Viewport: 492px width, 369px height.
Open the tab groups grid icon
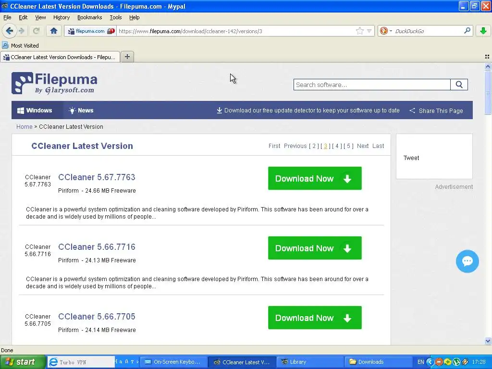487,57
